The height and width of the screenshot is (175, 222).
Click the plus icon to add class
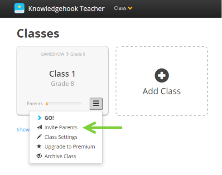[162, 75]
